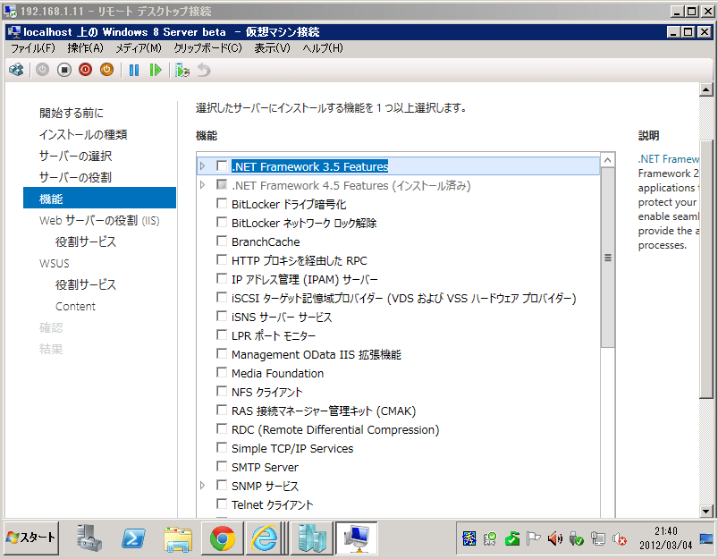The width and height of the screenshot is (718, 559).
Task: Open the スタート menu
Action: (x=30, y=539)
